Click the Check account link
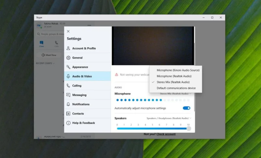Viewport: 261px width, 158px height. [x=166, y=134]
